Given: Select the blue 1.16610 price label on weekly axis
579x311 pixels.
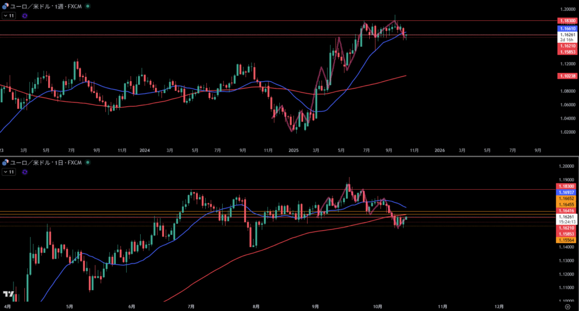Looking at the screenshot, I should 567,28.
